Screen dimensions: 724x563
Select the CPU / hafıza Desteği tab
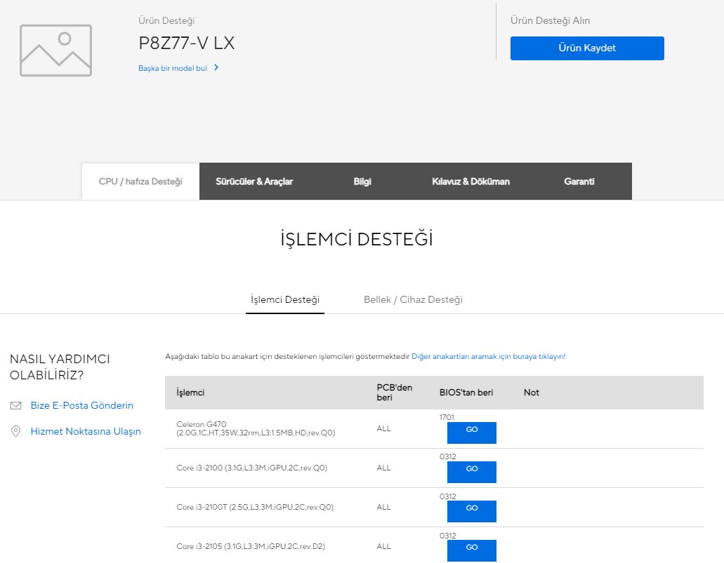(x=140, y=181)
